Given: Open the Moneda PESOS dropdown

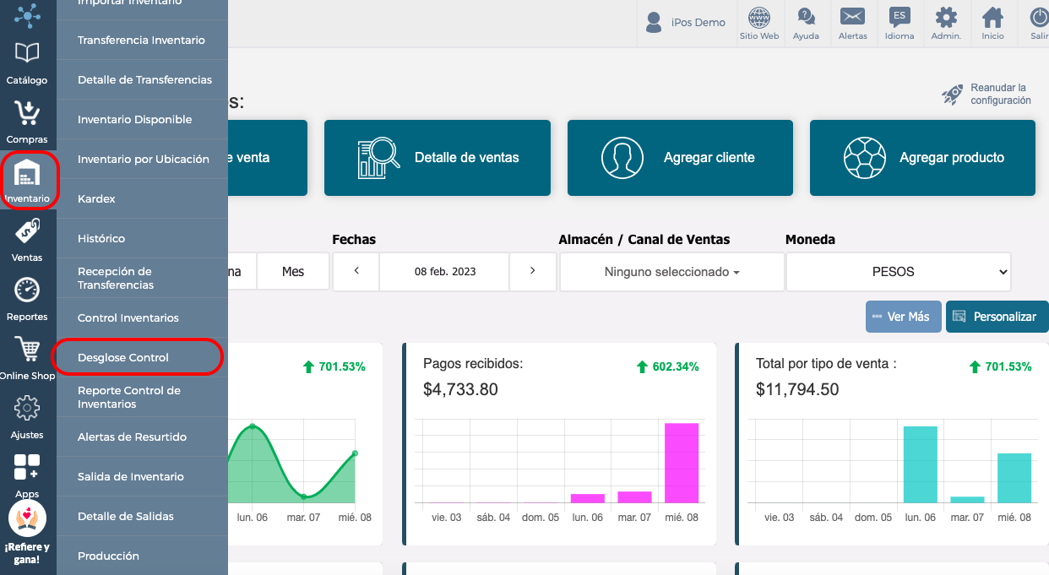Looking at the screenshot, I should [x=899, y=272].
